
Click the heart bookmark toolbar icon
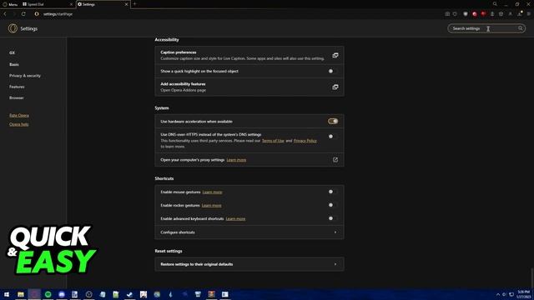coord(455,14)
